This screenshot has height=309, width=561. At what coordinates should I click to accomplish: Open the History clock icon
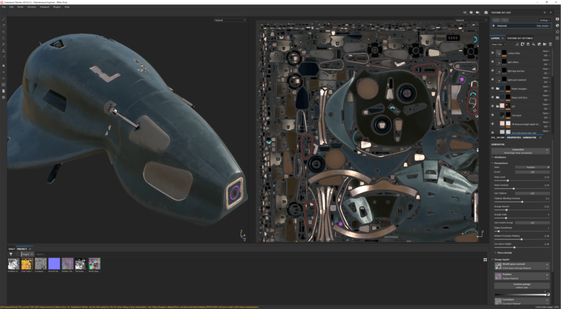[557, 32]
